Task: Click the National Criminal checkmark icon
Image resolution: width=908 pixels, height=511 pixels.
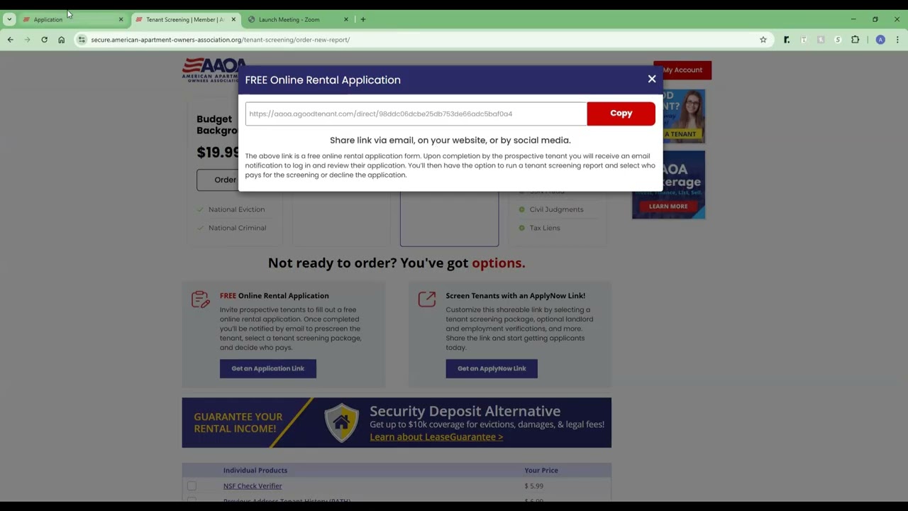Action: pos(200,228)
